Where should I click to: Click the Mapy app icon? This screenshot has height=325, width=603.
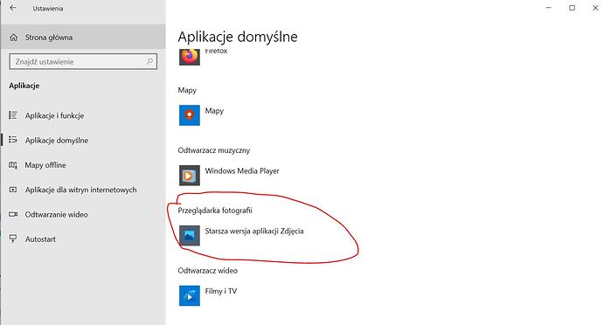[x=190, y=115]
